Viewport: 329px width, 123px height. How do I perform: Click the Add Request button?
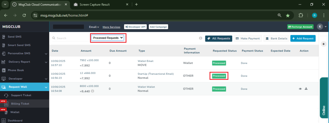pyautogui.click(x=303, y=38)
